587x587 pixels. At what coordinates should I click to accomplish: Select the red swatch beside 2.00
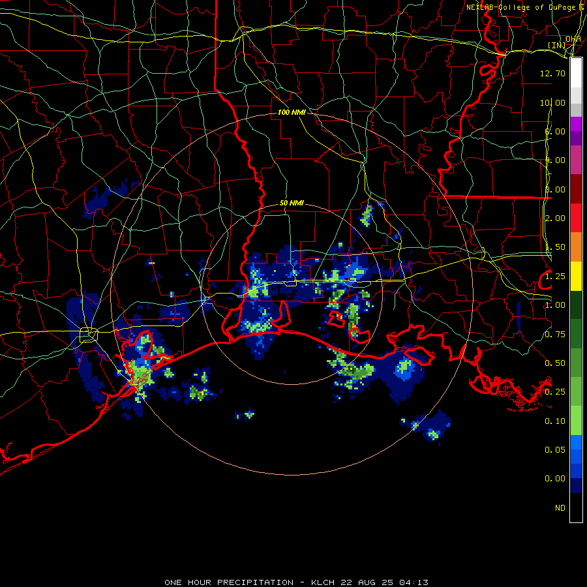[576, 218]
